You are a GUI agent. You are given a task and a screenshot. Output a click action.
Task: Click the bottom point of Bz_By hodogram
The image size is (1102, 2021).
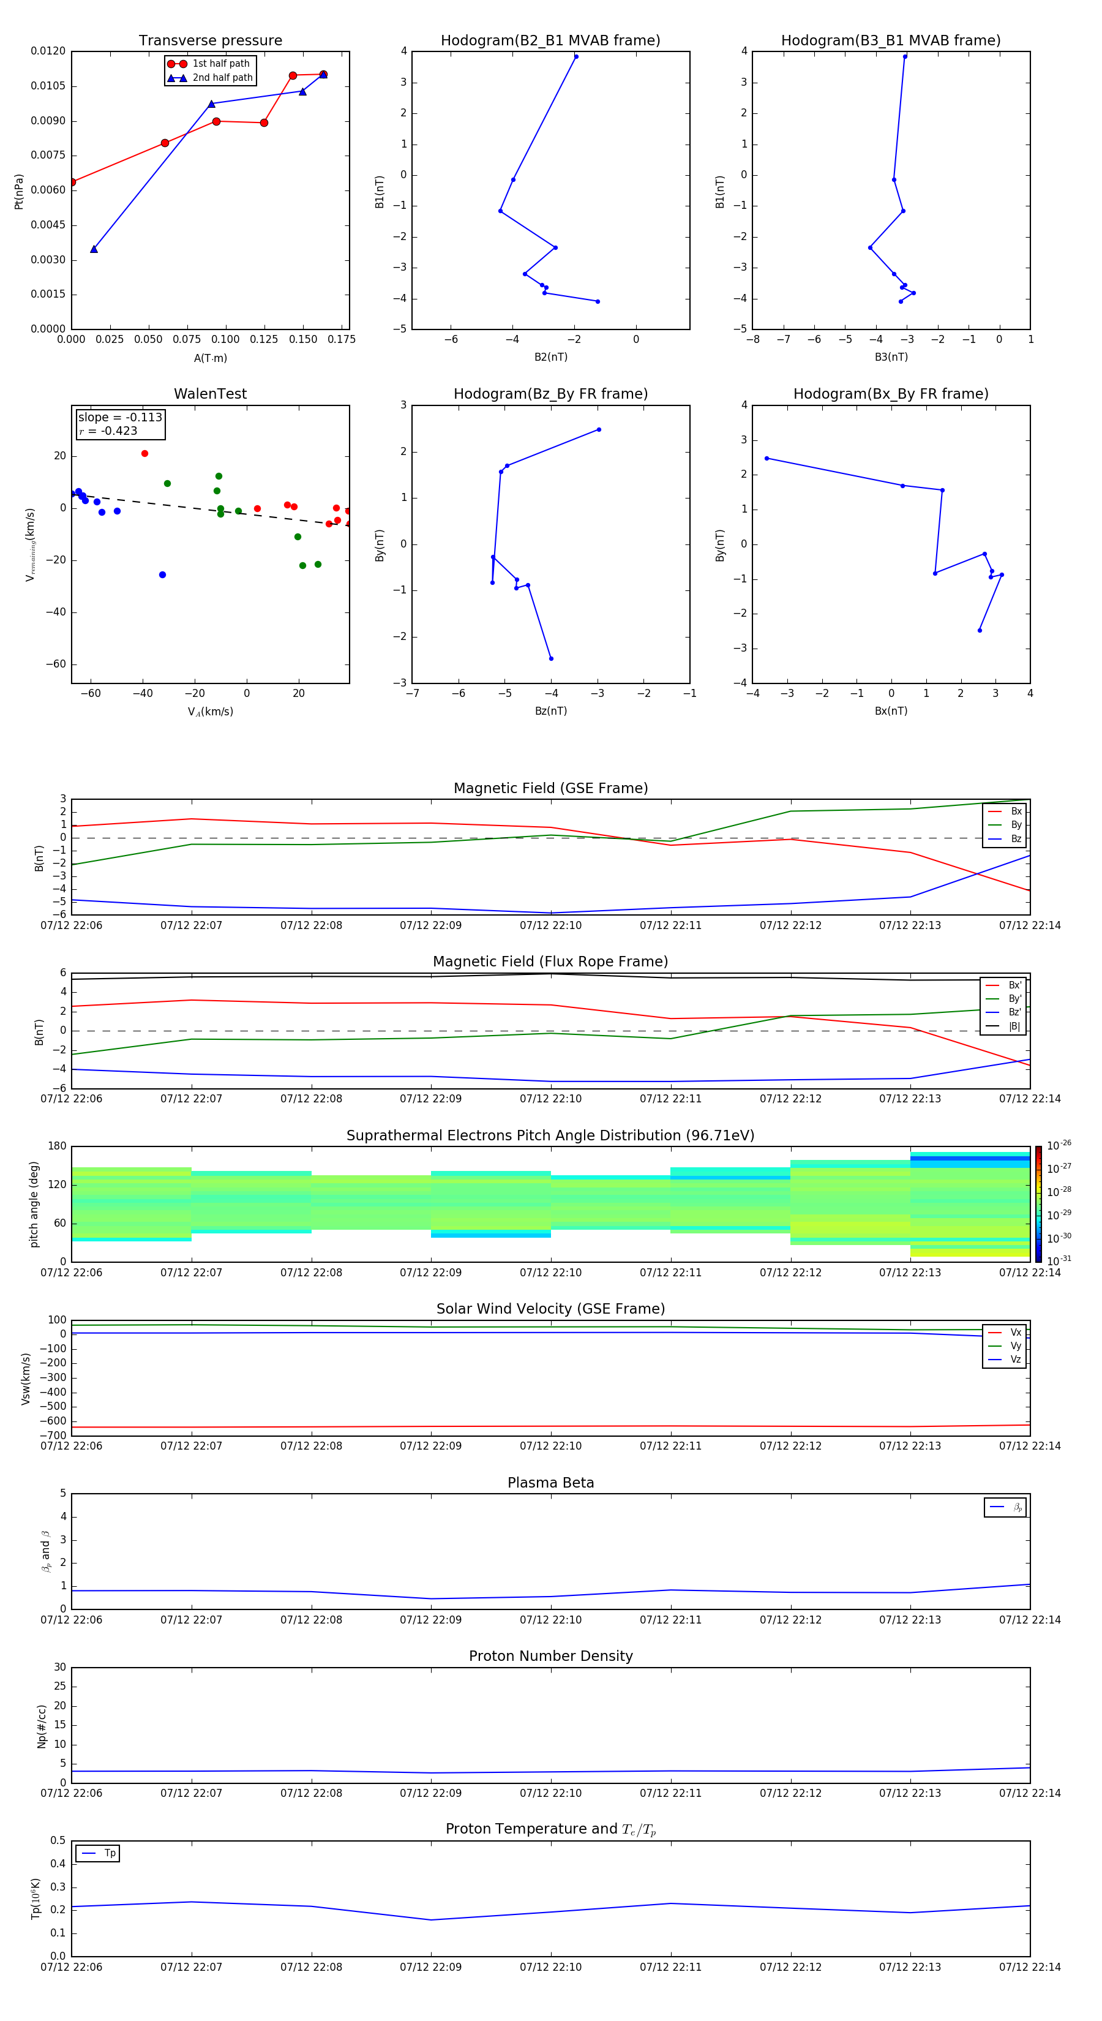coord(550,658)
